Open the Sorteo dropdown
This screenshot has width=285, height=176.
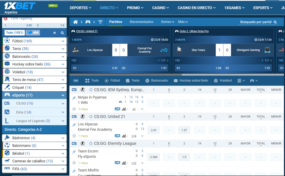pyautogui.click(x=167, y=22)
